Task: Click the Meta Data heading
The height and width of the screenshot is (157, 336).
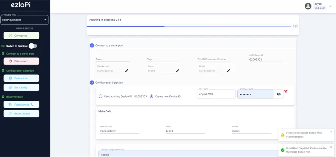Action: click(x=105, y=112)
